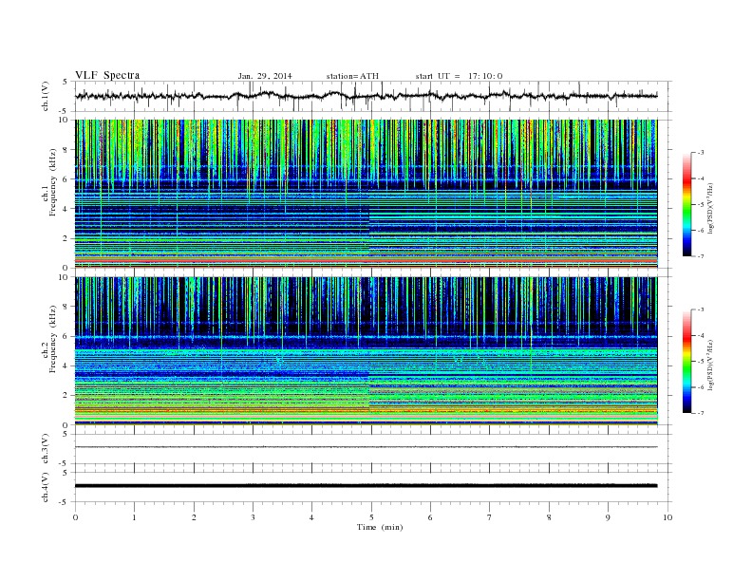The image size is (752, 581).
Task: Click the ch.1(V) waveform axis label
Action: [46, 98]
